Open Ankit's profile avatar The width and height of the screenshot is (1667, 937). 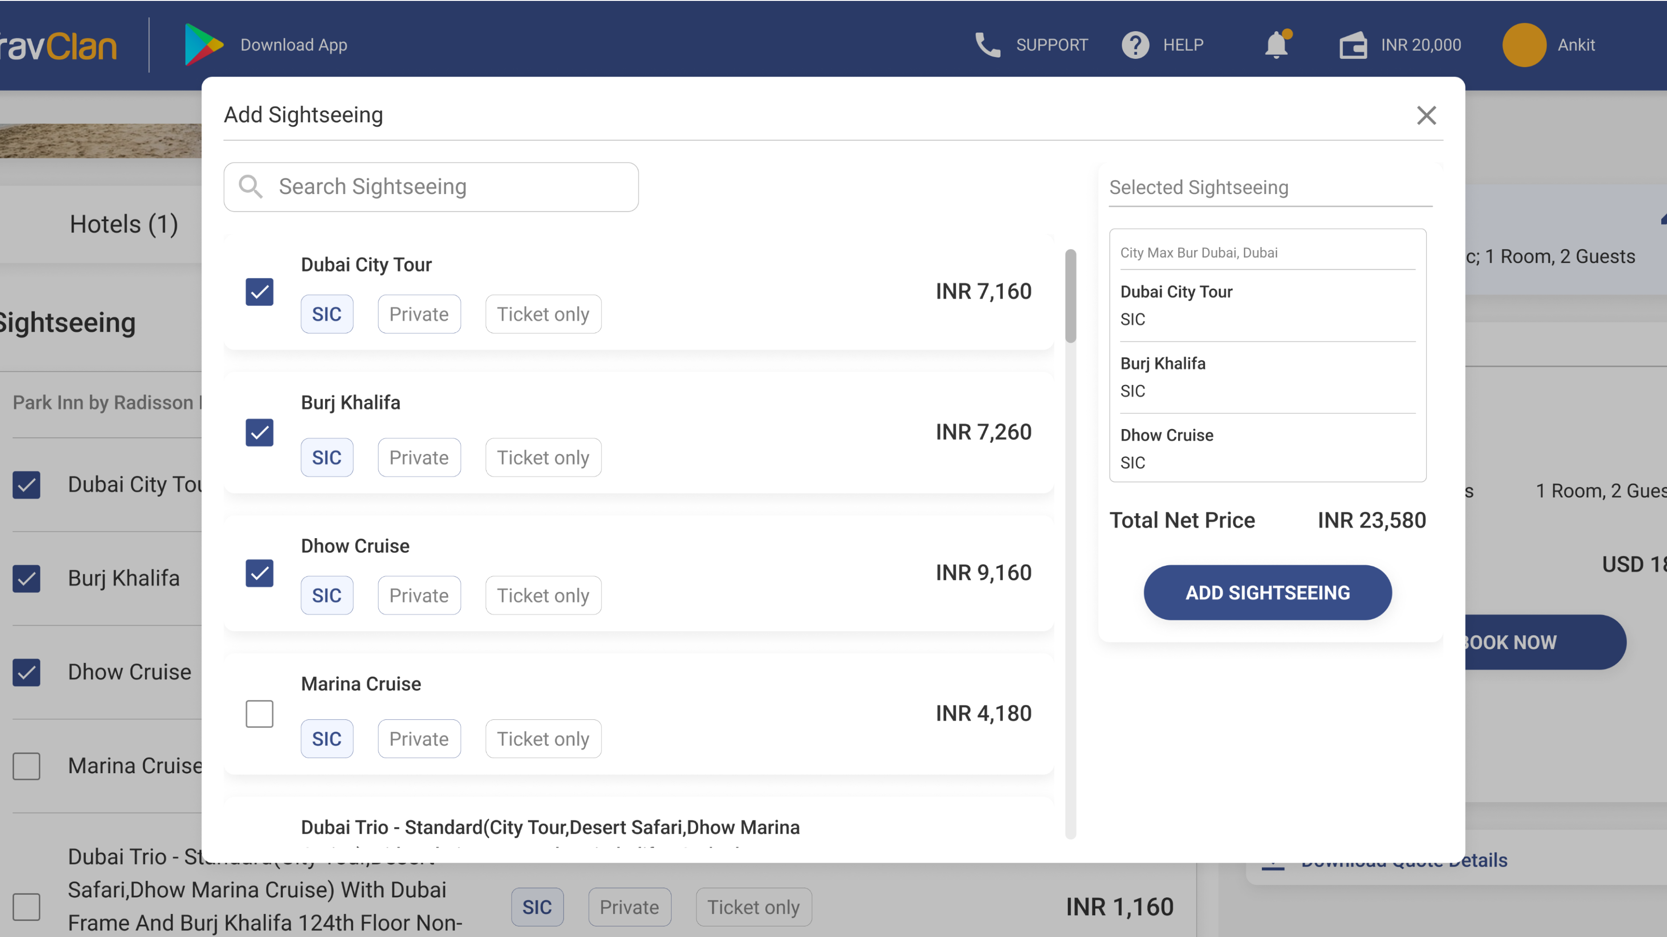pyautogui.click(x=1524, y=45)
